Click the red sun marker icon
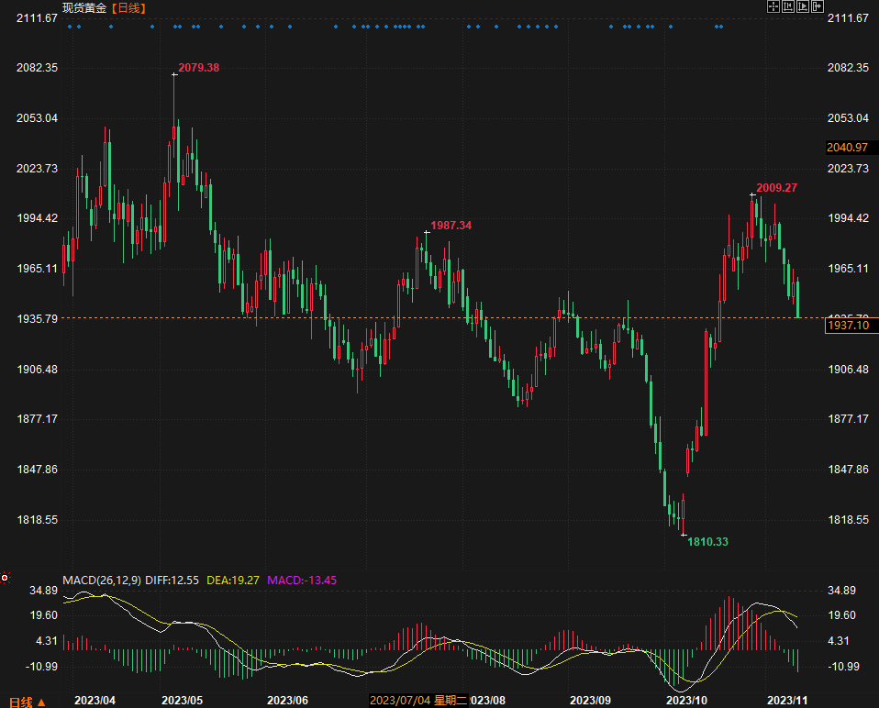 tap(5, 578)
